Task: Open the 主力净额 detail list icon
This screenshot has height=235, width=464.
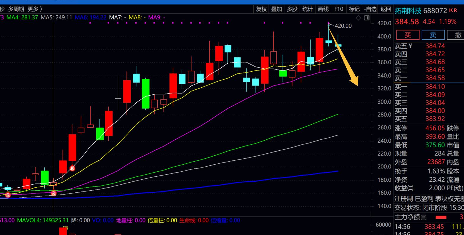Action: click(424, 218)
